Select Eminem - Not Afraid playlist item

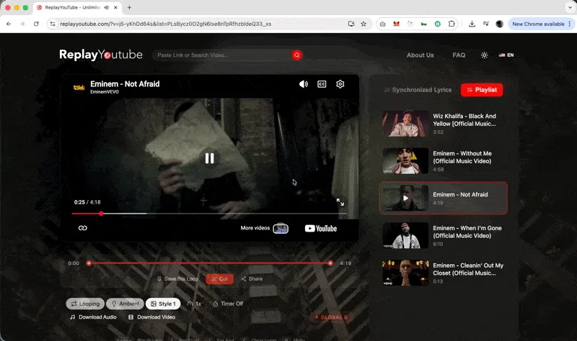coord(443,198)
